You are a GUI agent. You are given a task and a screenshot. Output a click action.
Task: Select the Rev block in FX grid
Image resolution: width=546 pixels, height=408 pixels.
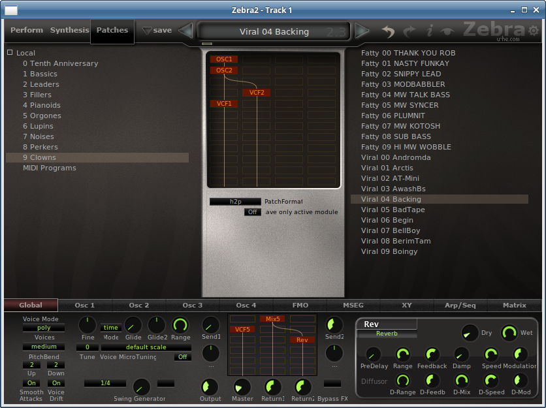(302, 339)
